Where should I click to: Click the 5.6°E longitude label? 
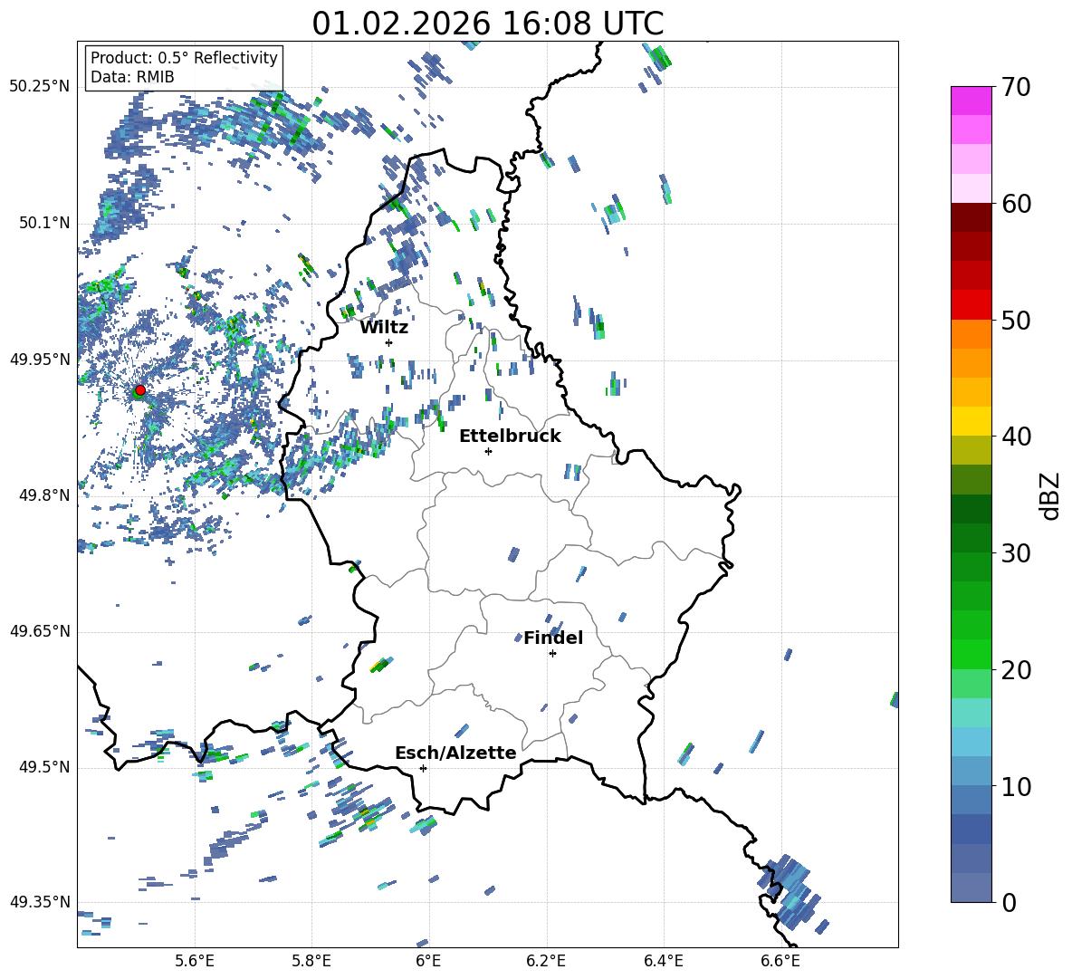pyautogui.click(x=195, y=961)
